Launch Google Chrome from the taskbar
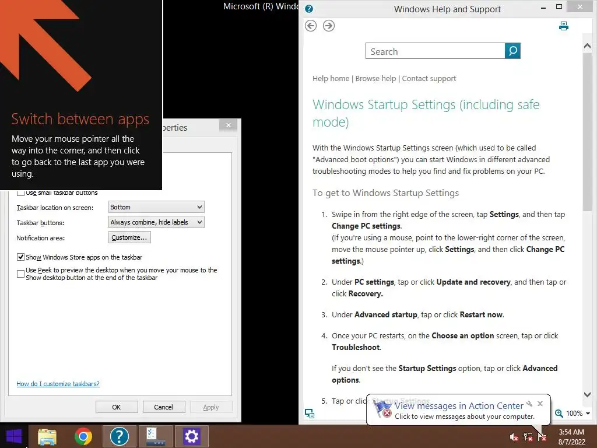 coord(83,436)
